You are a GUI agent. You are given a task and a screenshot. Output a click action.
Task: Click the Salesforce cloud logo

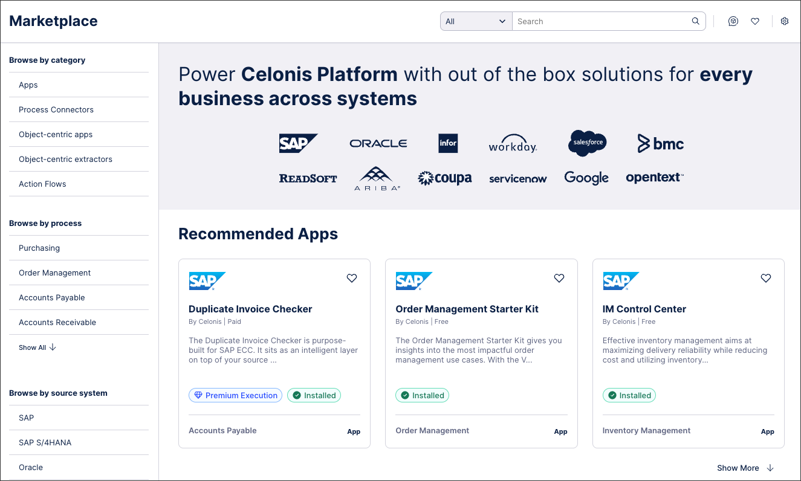coord(587,143)
